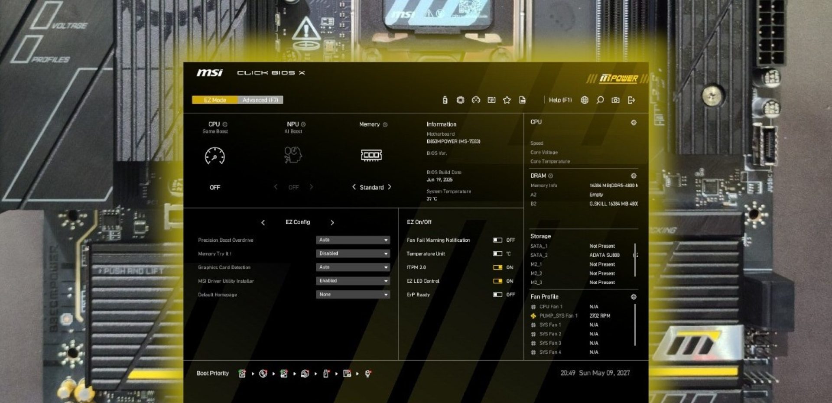Screen dimensions: 832x403
Task: Select the CPU Fan 1 fan icon
Action: (533, 307)
